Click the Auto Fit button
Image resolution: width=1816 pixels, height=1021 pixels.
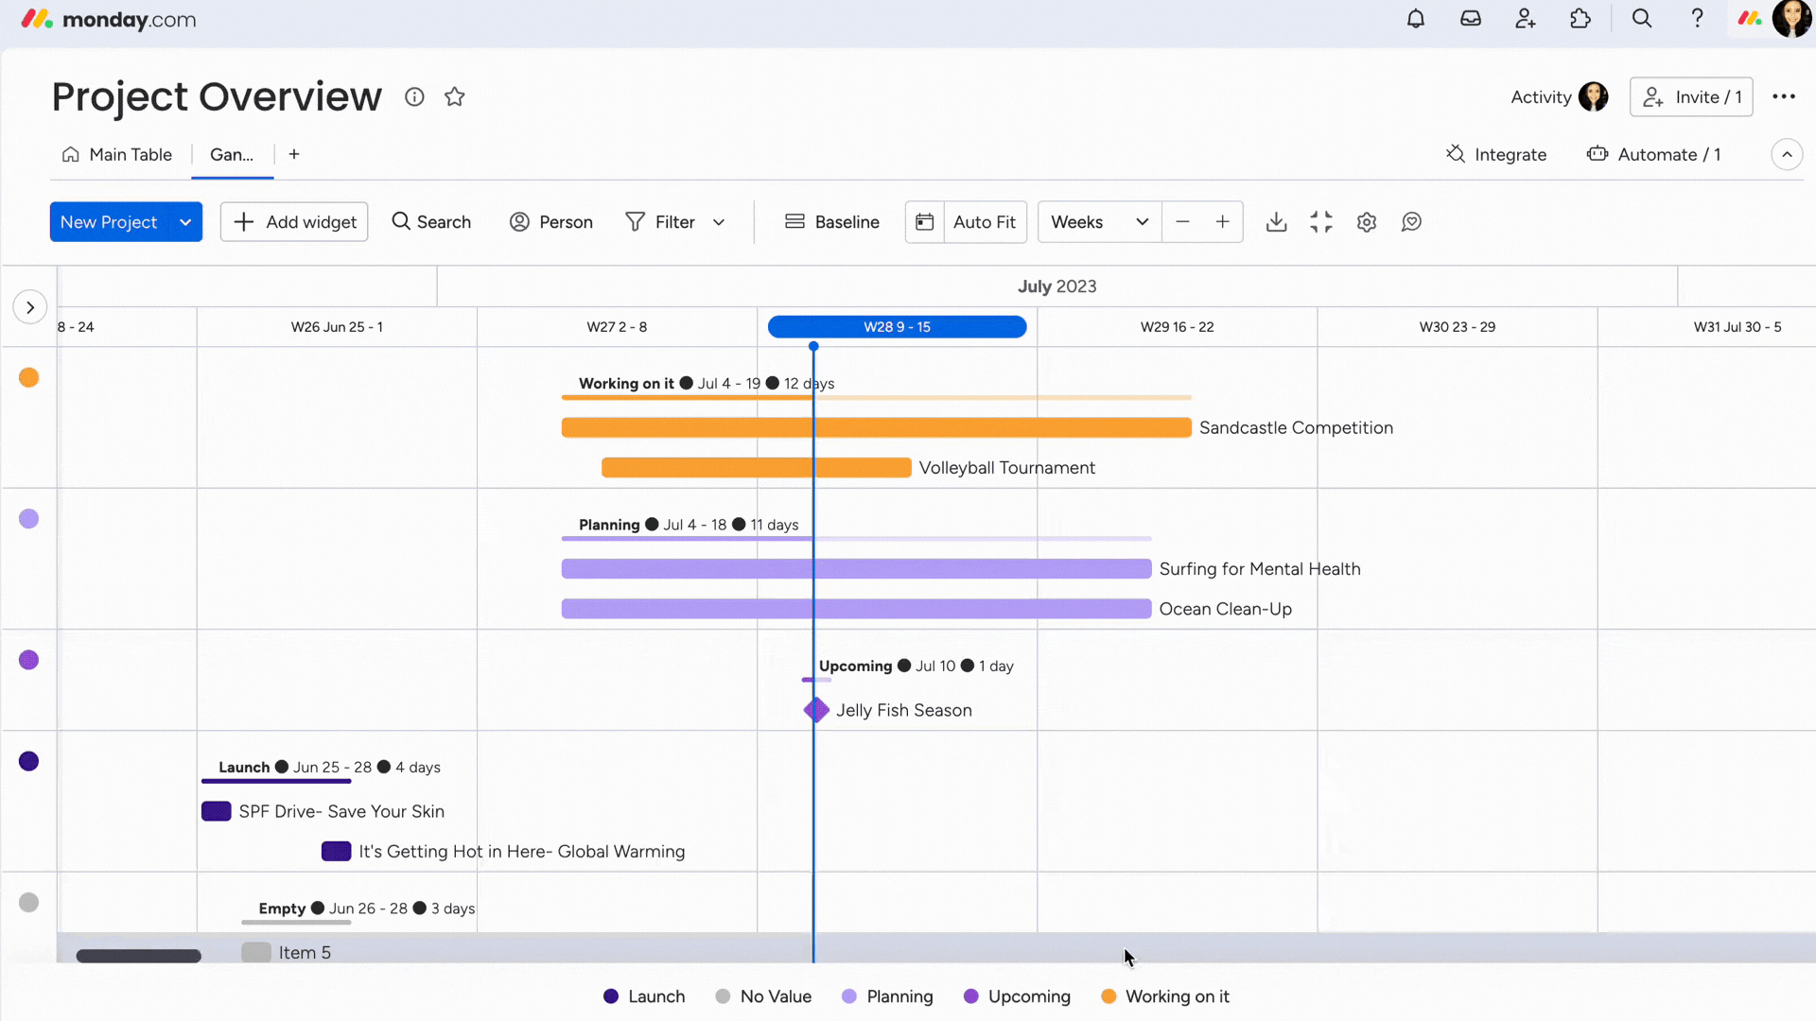click(984, 222)
